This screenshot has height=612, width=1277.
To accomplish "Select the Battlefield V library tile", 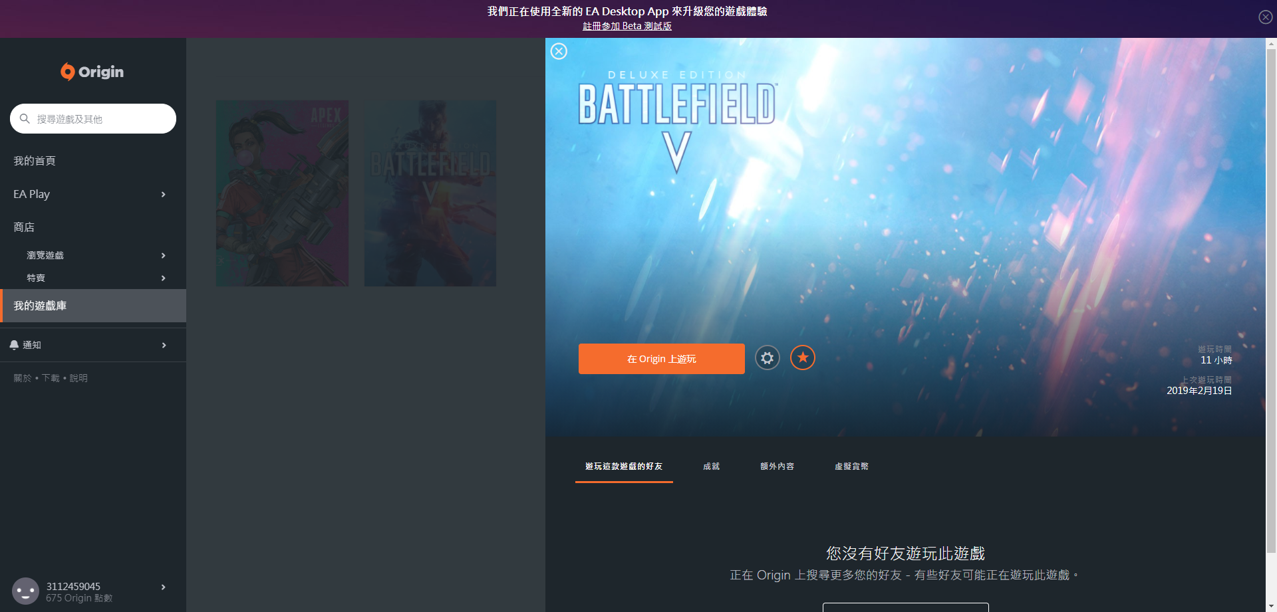I will [430, 193].
